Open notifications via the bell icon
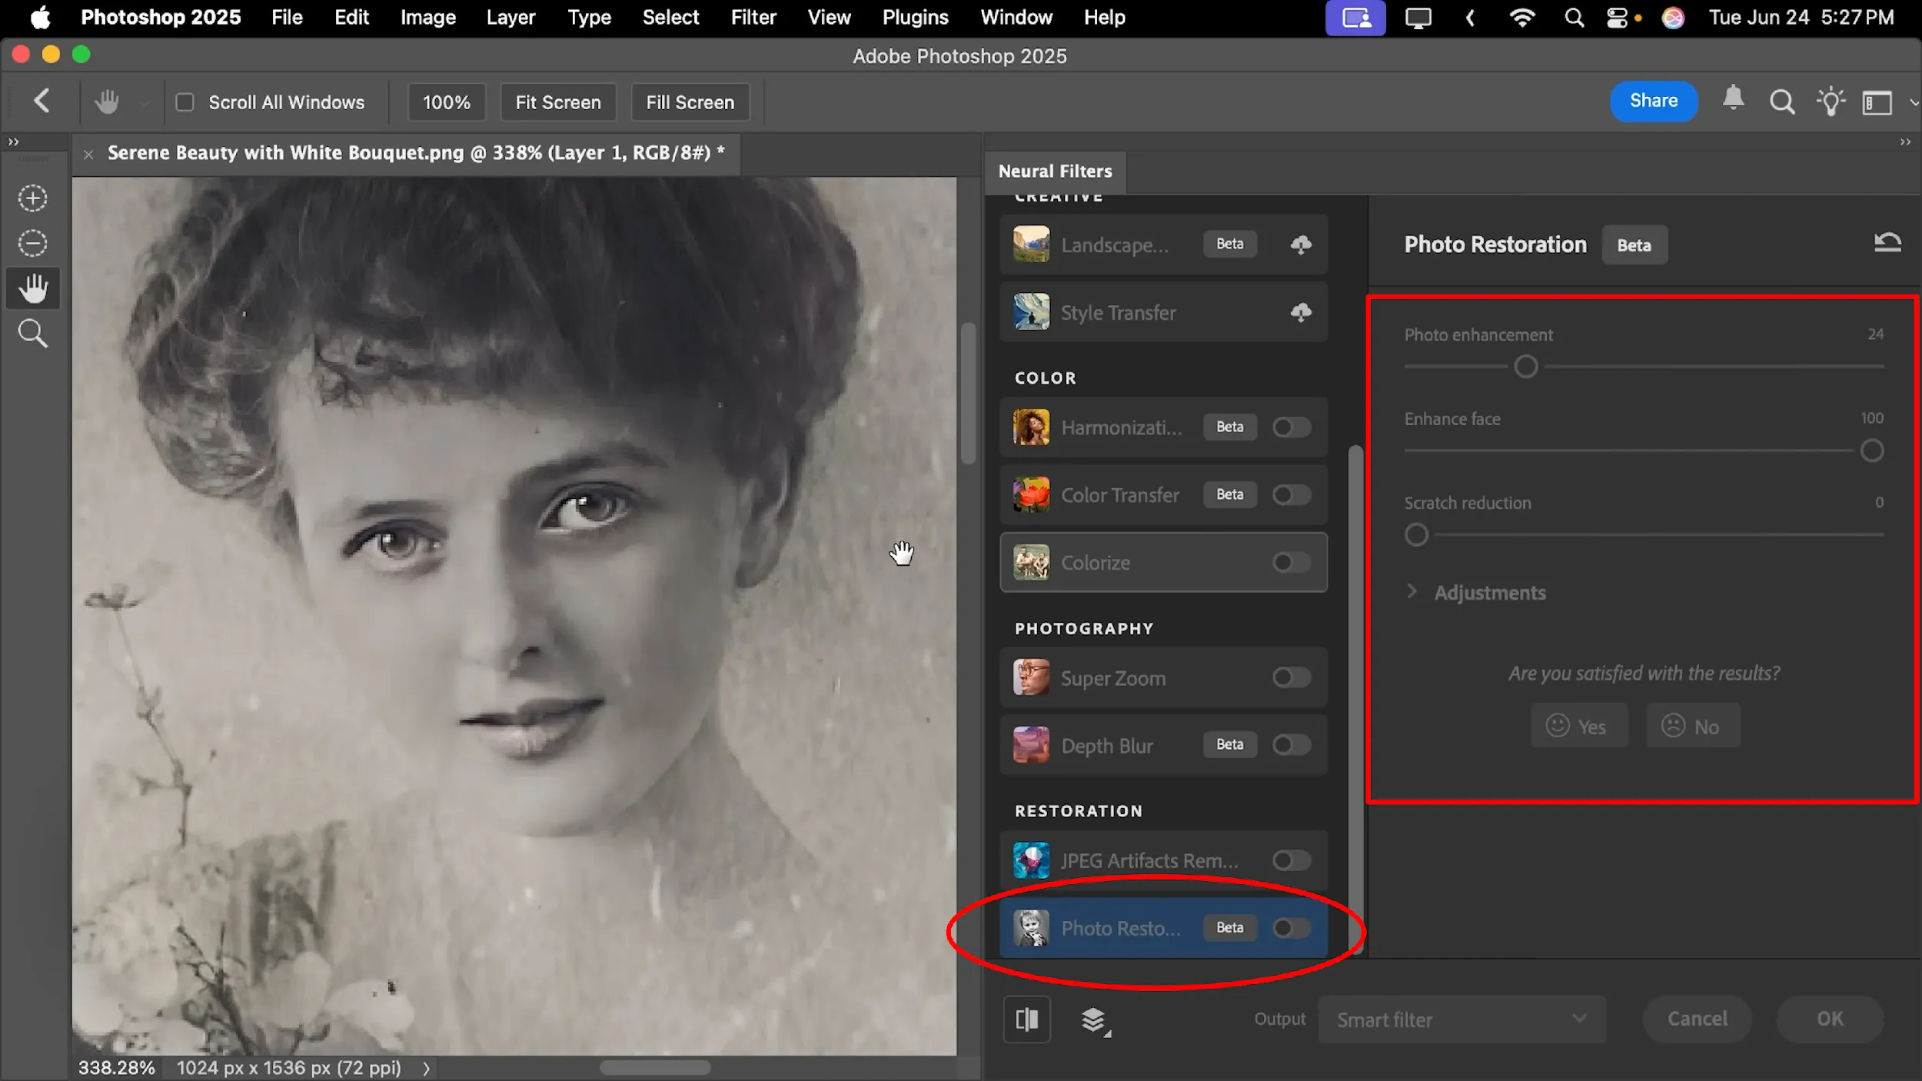1922x1081 pixels. (1733, 101)
